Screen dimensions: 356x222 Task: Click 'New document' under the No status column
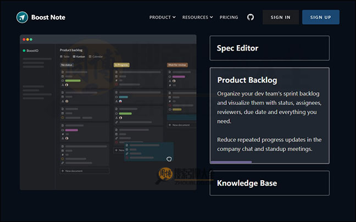85,171
